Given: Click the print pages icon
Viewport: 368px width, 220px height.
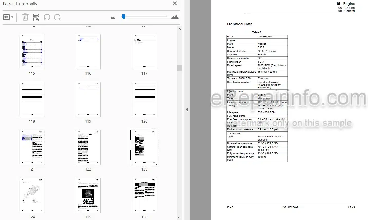Looking at the screenshot, I should [36, 17].
